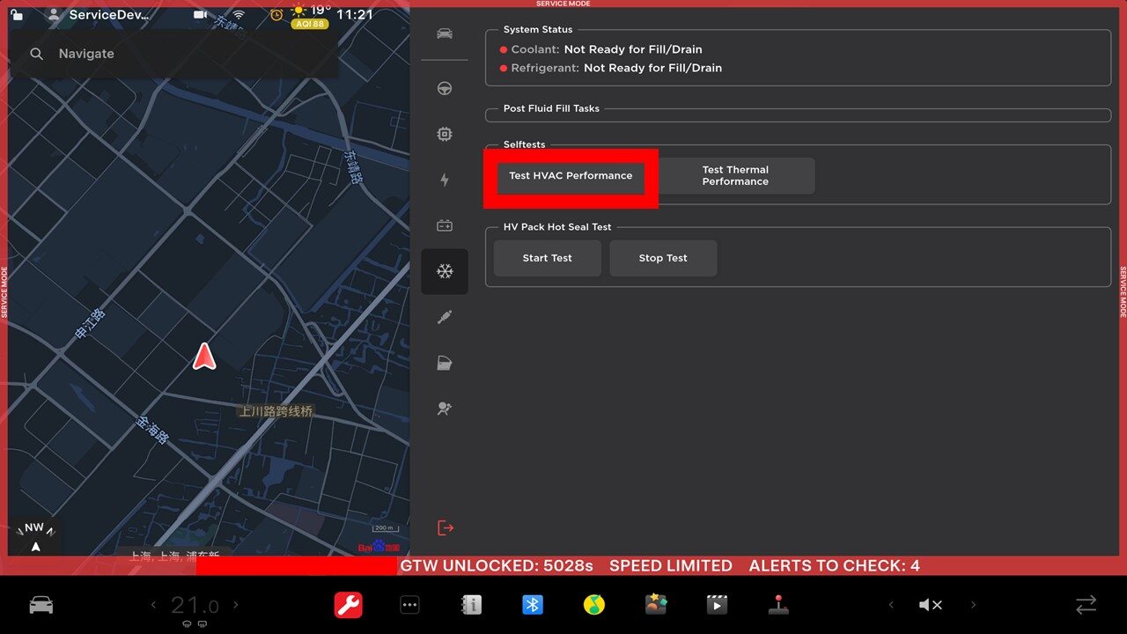The width and height of the screenshot is (1127, 634).
Task: Unmute audio via the muted speaker icon
Action: pyautogui.click(x=931, y=605)
